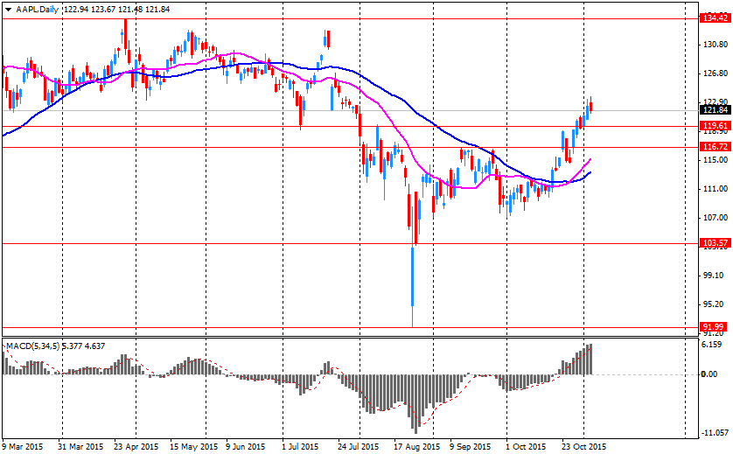Click the MACD(5,34,5) indicator label
Viewport: 733px width, 454px height.
point(32,346)
